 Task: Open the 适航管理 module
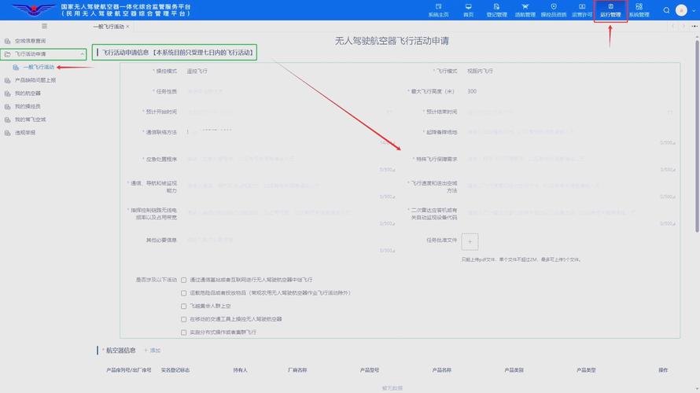pyautogui.click(x=525, y=10)
